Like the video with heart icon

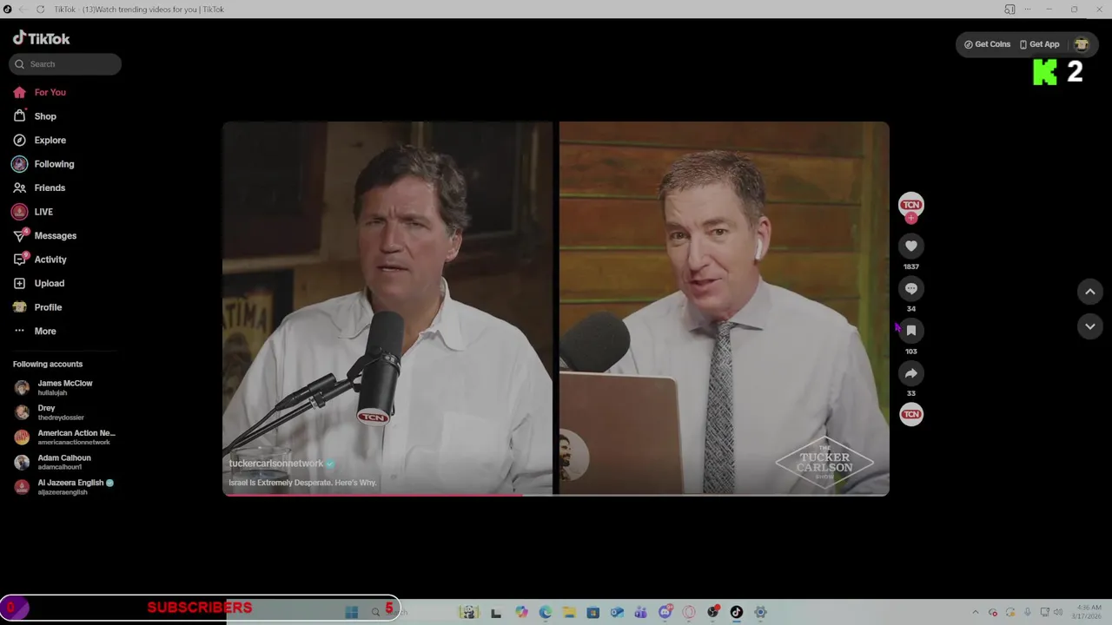pos(911,247)
